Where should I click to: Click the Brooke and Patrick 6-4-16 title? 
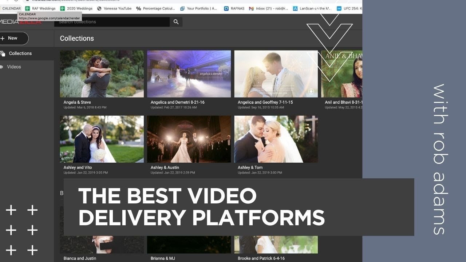pyautogui.click(x=261, y=258)
